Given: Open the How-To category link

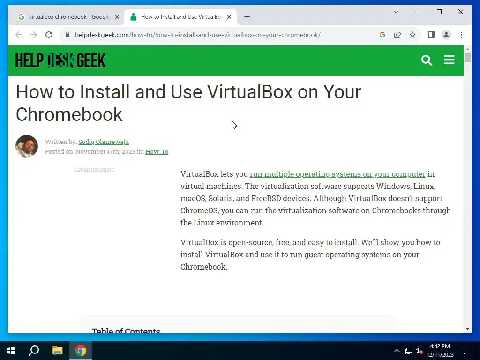Looking at the screenshot, I should pyautogui.click(x=157, y=151).
